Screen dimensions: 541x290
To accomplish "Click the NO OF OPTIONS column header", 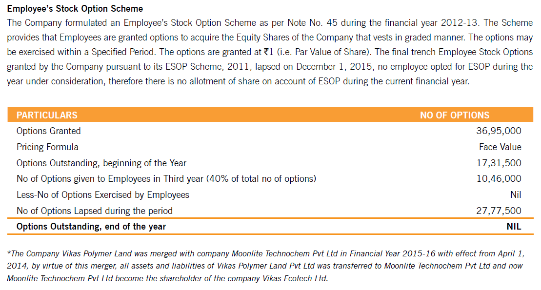I will click(x=455, y=115).
